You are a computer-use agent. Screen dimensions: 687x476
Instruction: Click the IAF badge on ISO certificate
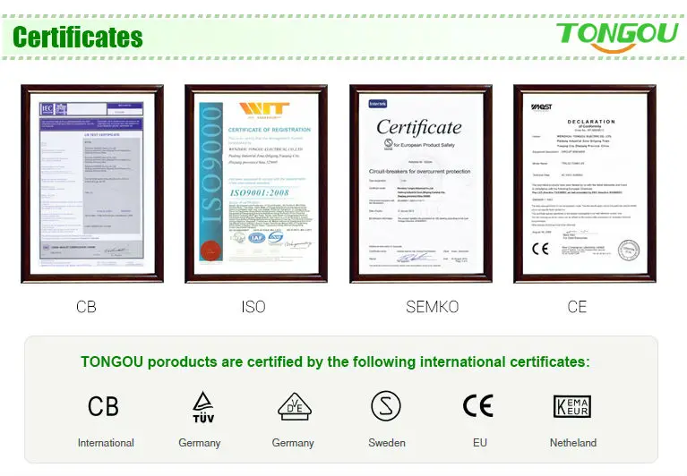257,238
